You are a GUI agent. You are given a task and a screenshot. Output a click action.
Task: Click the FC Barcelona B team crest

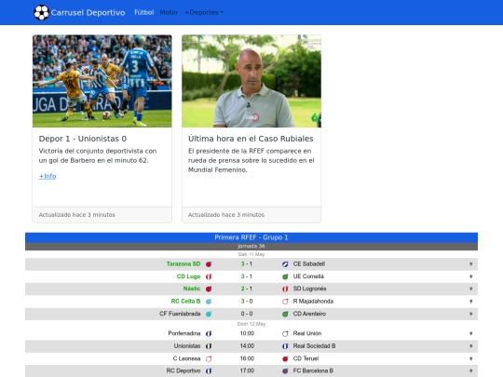click(285, 370)
